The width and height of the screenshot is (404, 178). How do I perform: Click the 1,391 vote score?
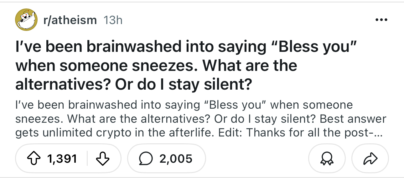pyautogui.click(x=62, y=159)
